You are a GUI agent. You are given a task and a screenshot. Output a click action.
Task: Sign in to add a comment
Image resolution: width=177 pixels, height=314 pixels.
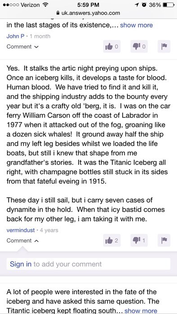[21, 264]
